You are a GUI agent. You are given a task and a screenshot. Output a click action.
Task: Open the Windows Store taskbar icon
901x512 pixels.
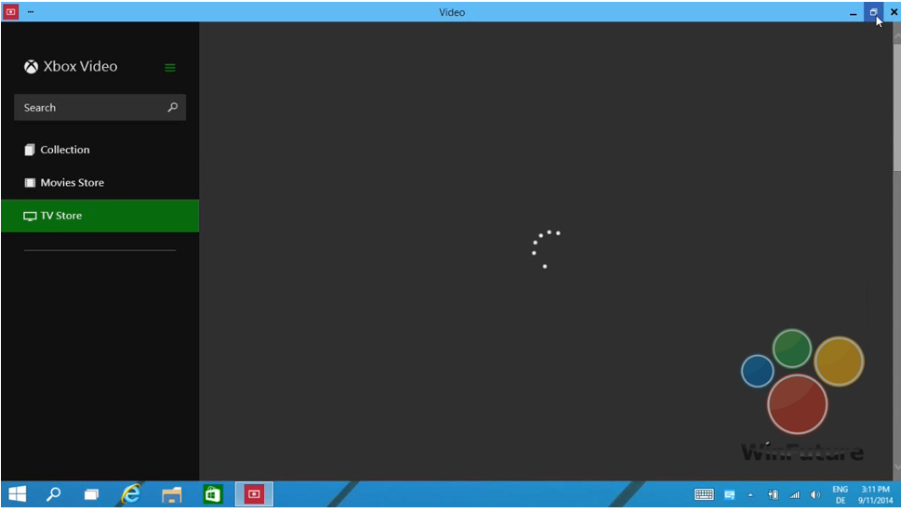click(x=213, y=494)
